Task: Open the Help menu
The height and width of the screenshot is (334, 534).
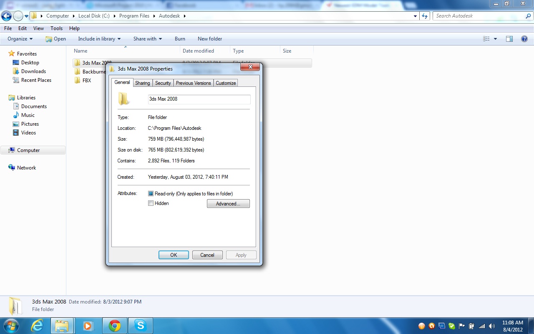Action: click(x=74, y=28)
